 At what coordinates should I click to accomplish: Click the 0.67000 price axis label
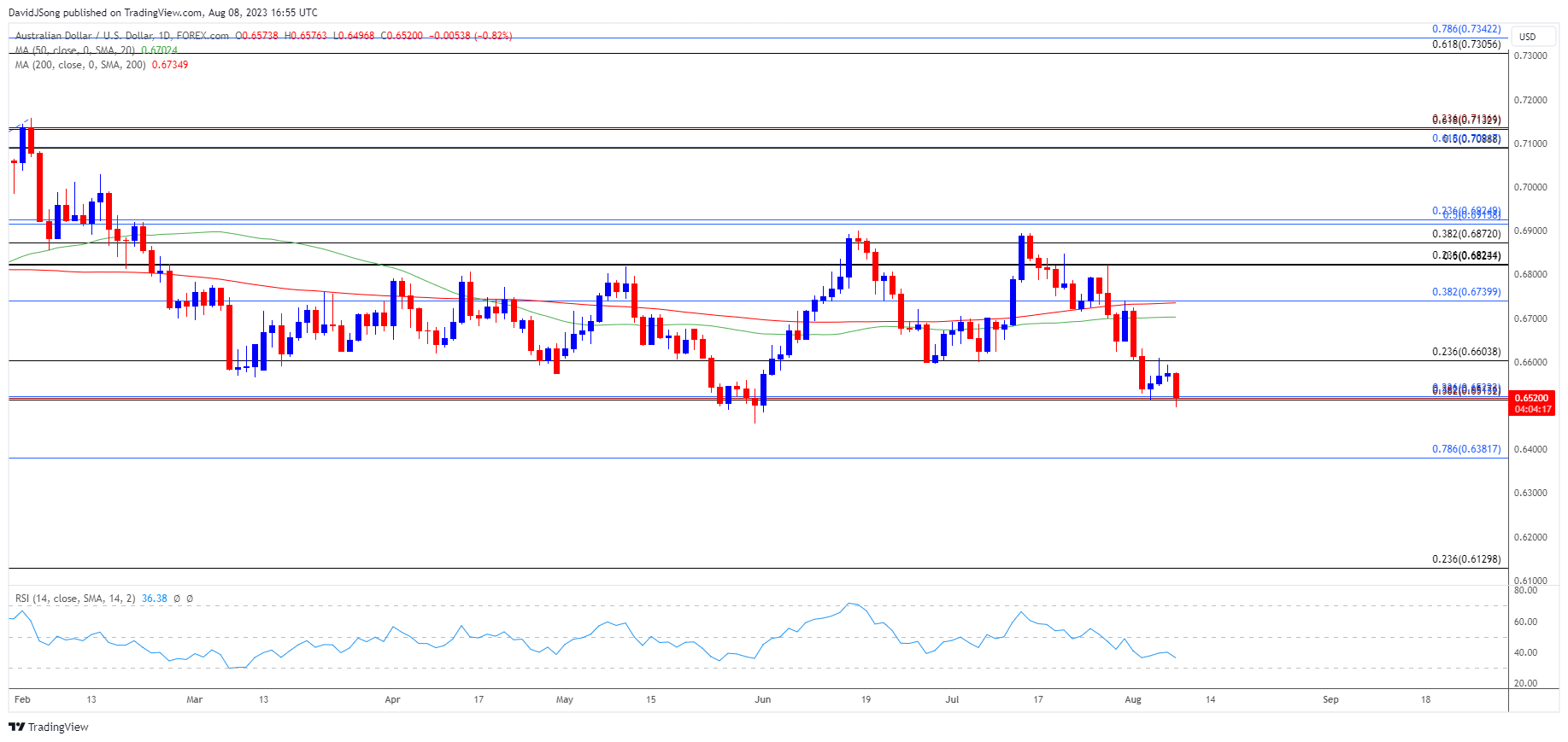tap(1530, 318)
